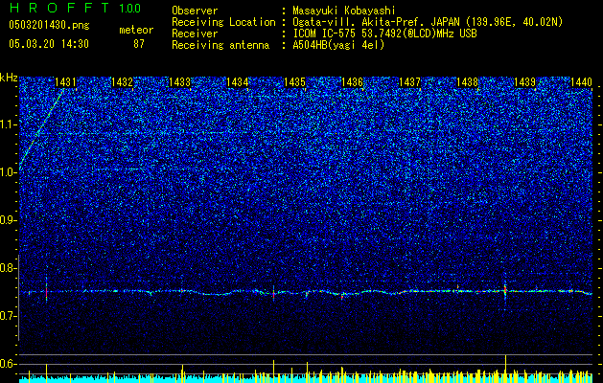Click the 1433 time marker
Viewport: 603px width, 383px height.
[x=179, y=81]
